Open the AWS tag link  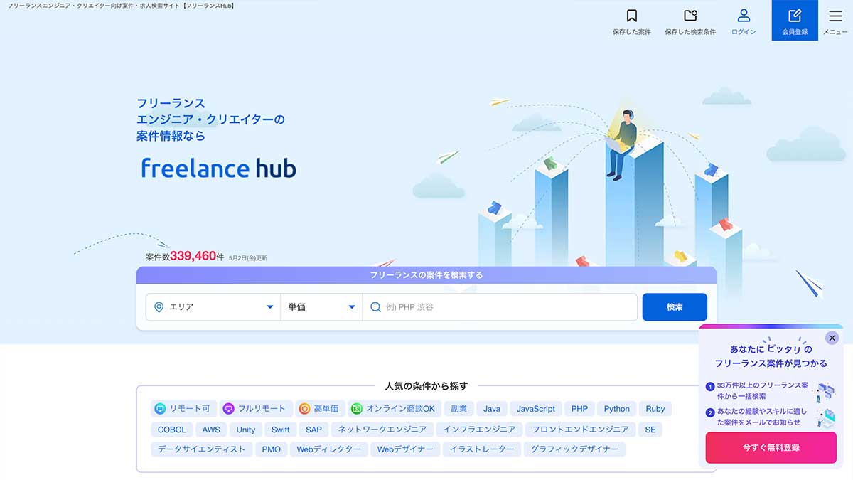coord(211,430)
